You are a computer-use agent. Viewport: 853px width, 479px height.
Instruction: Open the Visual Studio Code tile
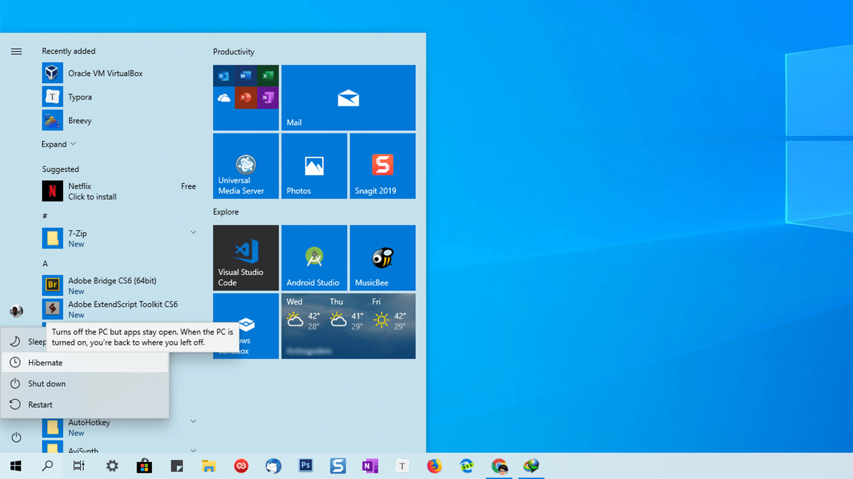[x=246, y=258]
